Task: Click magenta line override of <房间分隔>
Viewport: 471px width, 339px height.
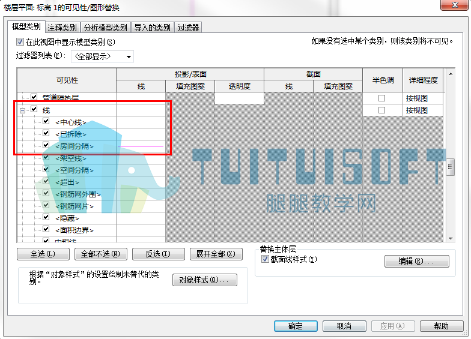Action: pos(141,146)
